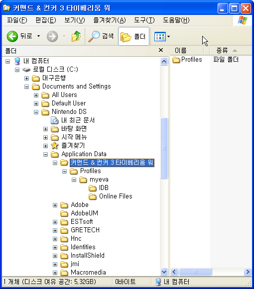This screenshot has height=289, width=254.
Task: Select the Identities folder icon
Action: tap(64, 247)
